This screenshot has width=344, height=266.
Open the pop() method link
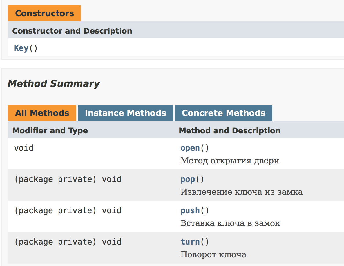[188, 179]
